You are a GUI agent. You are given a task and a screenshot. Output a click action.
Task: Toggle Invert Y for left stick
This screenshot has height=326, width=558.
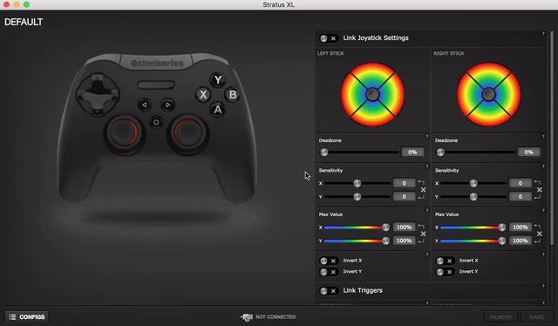click(x=328, y=272)
